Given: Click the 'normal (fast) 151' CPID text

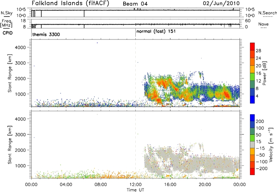Looking at the screenshot, I should tap(156, 32).
